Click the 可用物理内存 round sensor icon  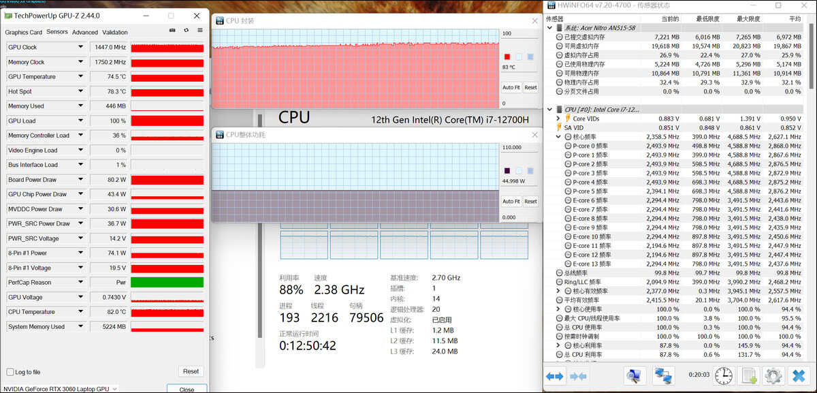(x=560, y=73)
